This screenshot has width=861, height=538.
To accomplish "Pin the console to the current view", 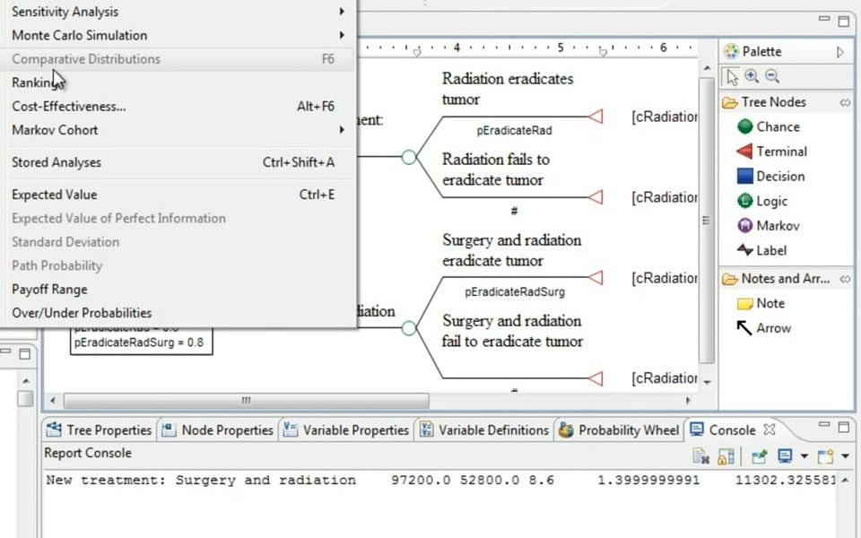I will pos(758,456).
